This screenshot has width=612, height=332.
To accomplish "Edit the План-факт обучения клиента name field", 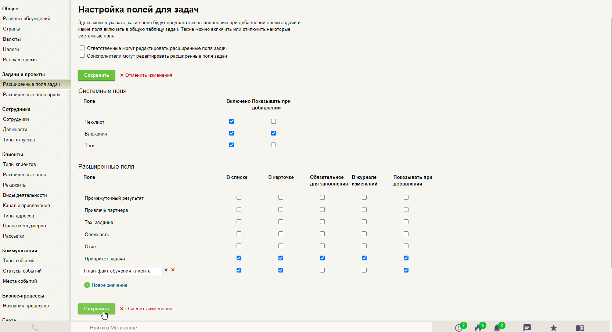I will tap(122, 271).
